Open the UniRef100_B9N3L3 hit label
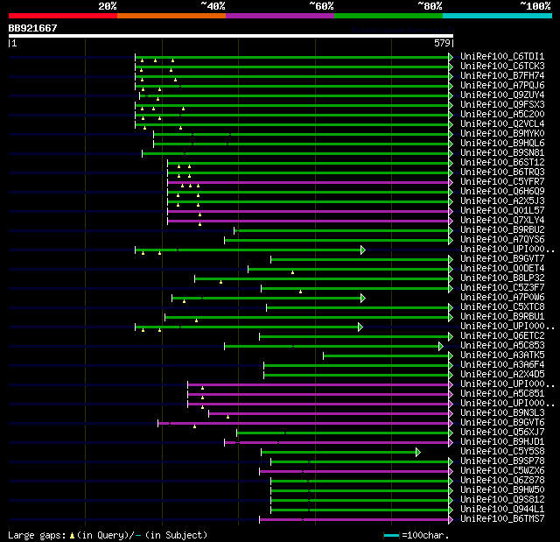 502,413
